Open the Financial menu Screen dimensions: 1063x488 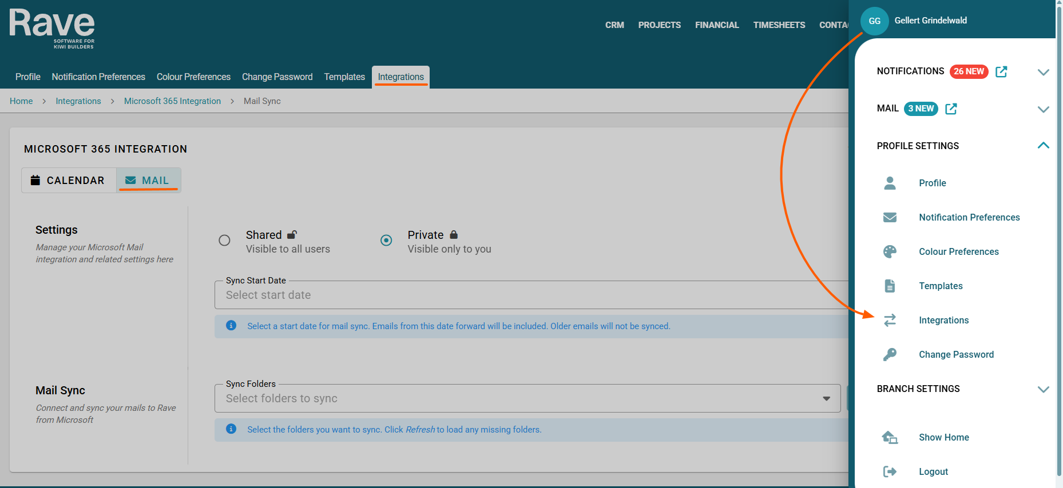point(717,25)
